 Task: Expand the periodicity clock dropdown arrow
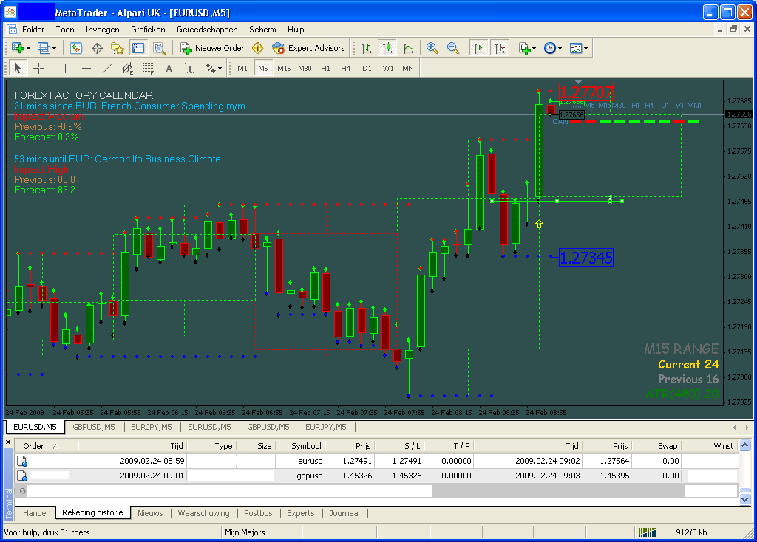(x=560, y=48)
